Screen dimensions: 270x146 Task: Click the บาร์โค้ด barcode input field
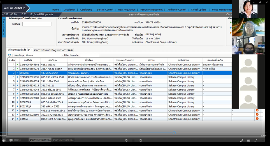coord(37,24)
